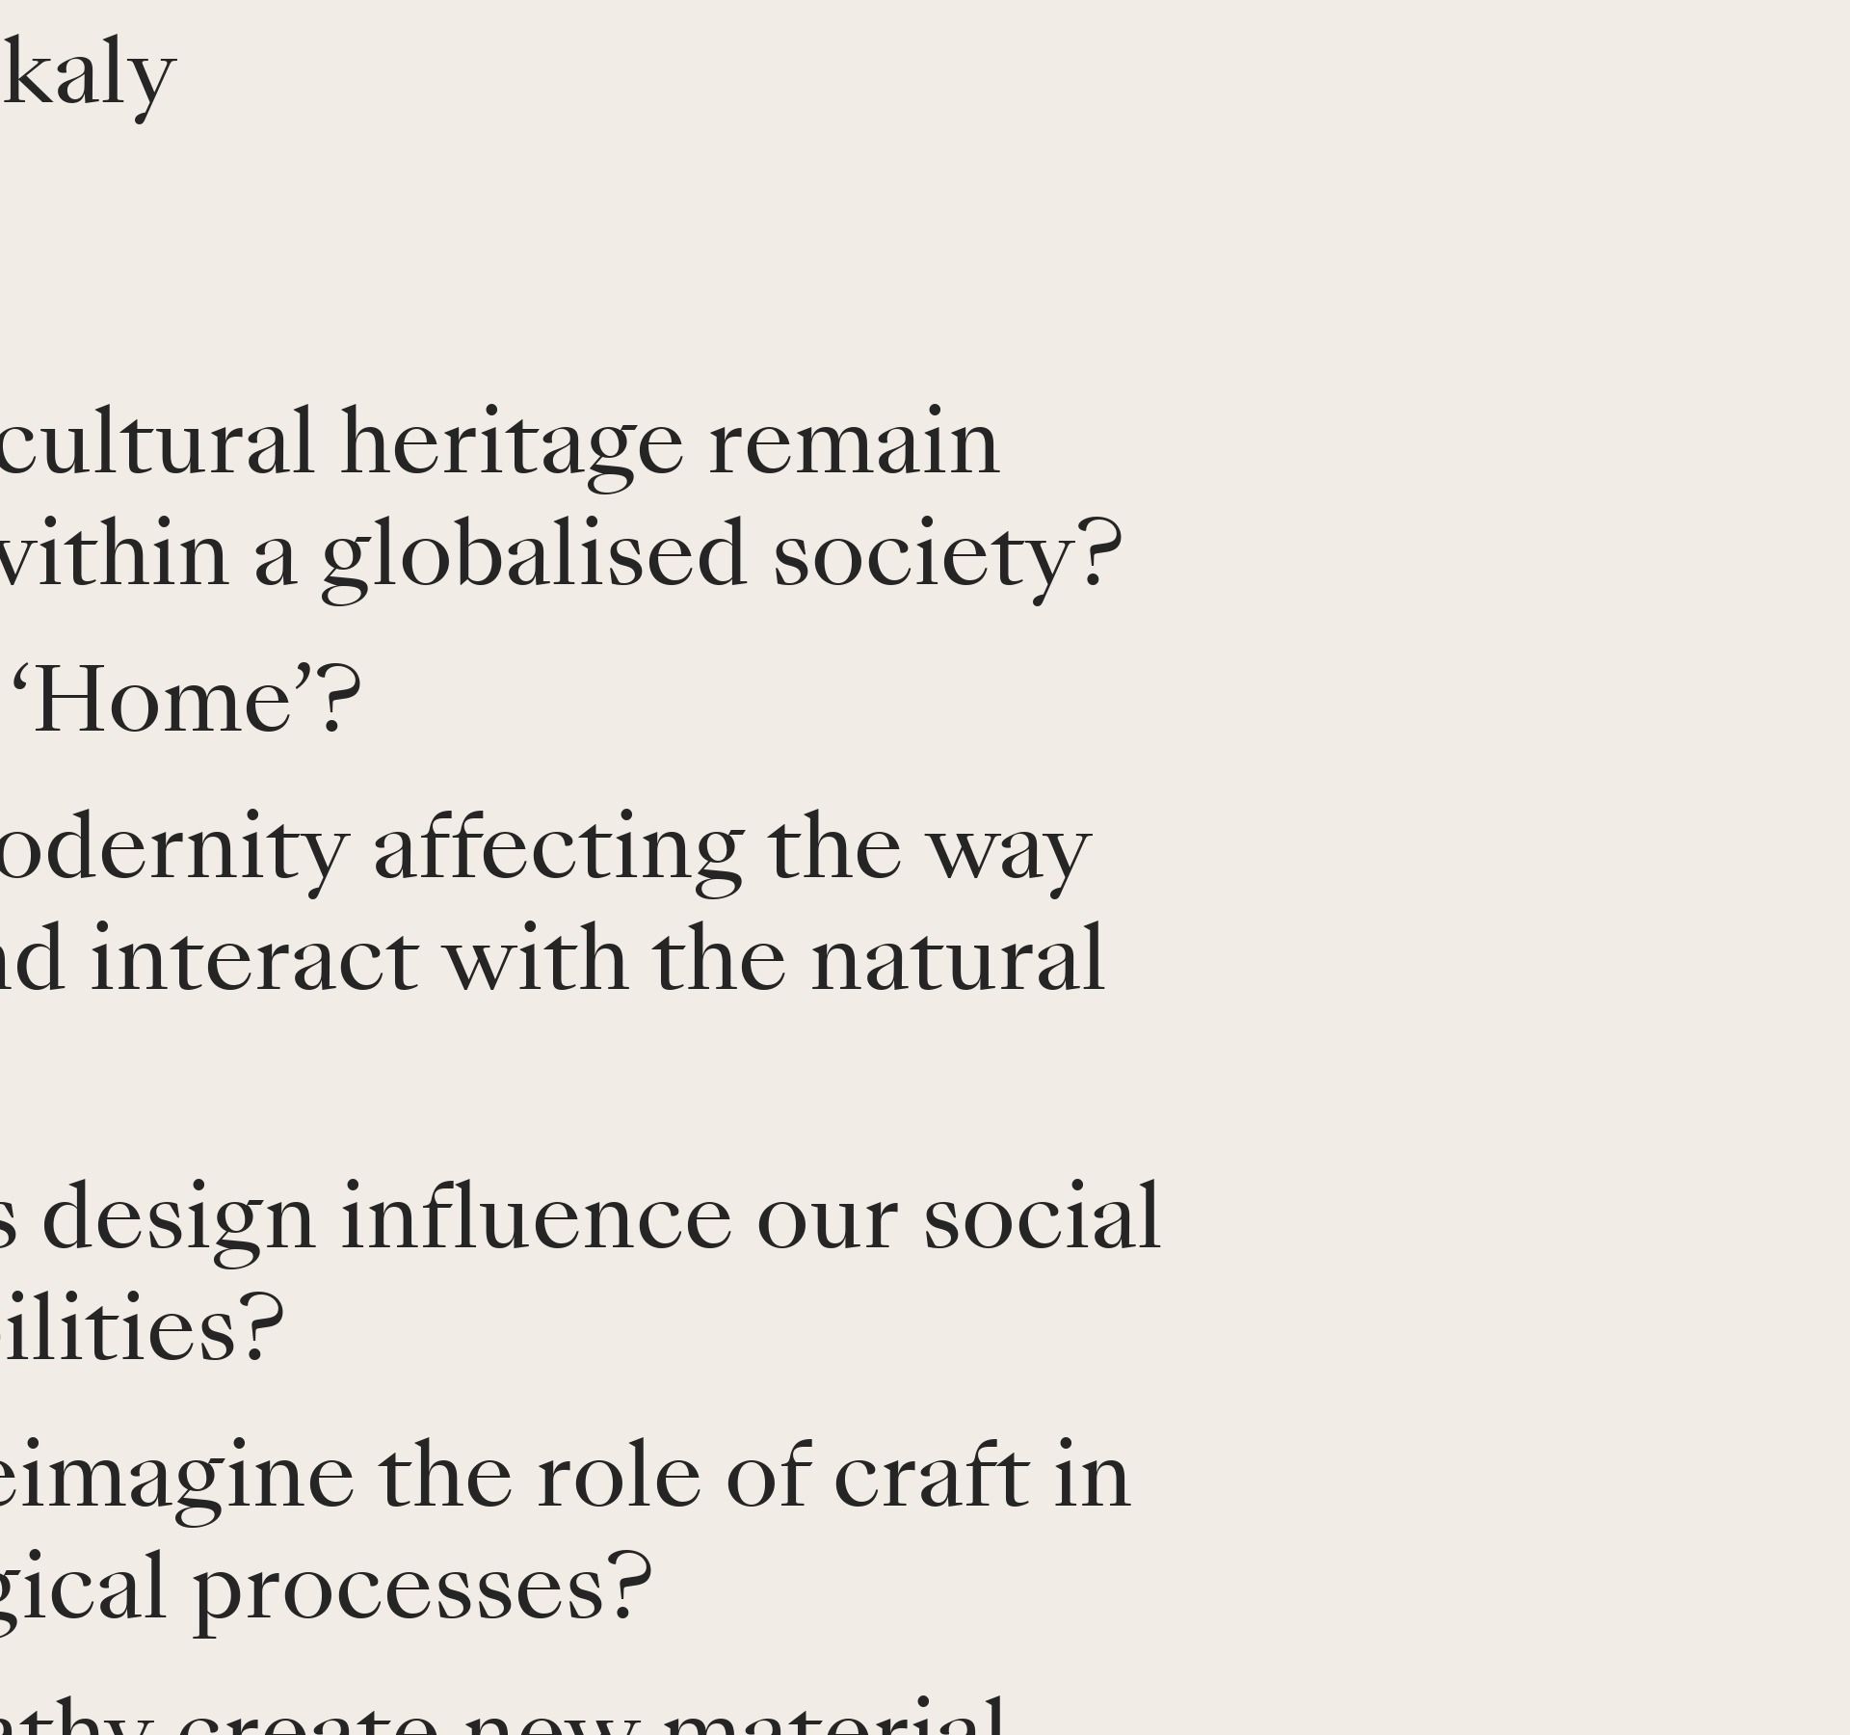Screen dimensions: 1850x1735
Task: Click the word "interact"
Action: click(x=254, y=959)
